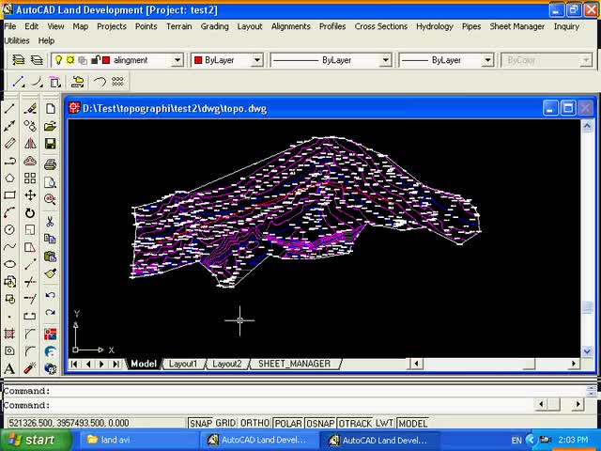601x451 pixels.
Task: Click the Undo icon in standard toolbar
Action: [50, 295]
